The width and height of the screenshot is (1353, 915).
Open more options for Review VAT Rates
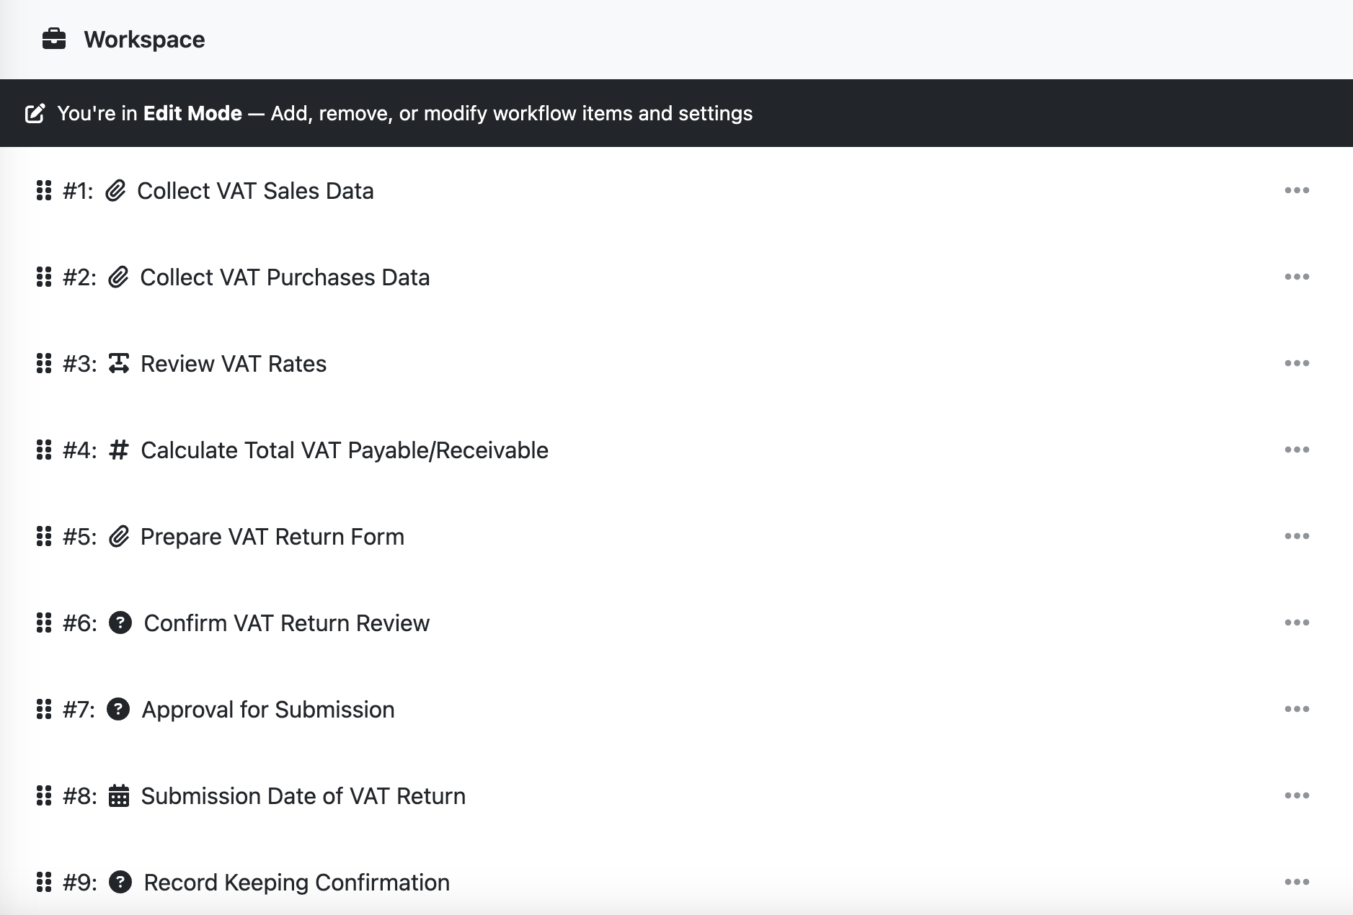(x=1297, y=363)
